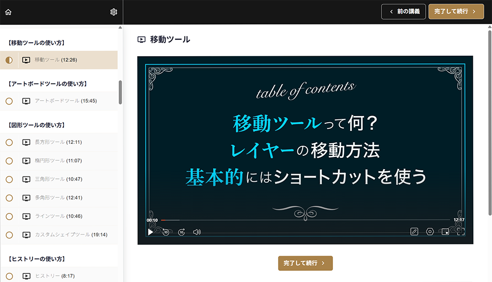Skip forward 10 seconds
The height and width of the screenshot is (282, 492).
(181, 232)
